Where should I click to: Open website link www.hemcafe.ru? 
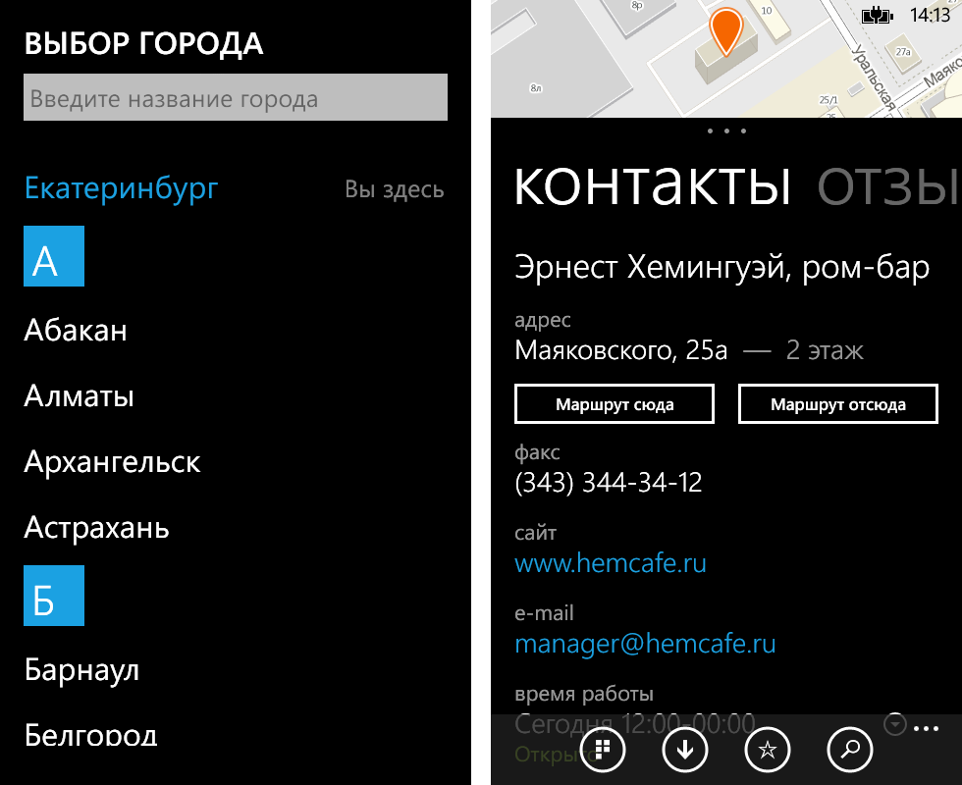(611, 563)
